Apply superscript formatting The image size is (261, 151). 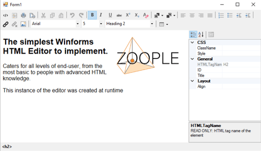128,15
